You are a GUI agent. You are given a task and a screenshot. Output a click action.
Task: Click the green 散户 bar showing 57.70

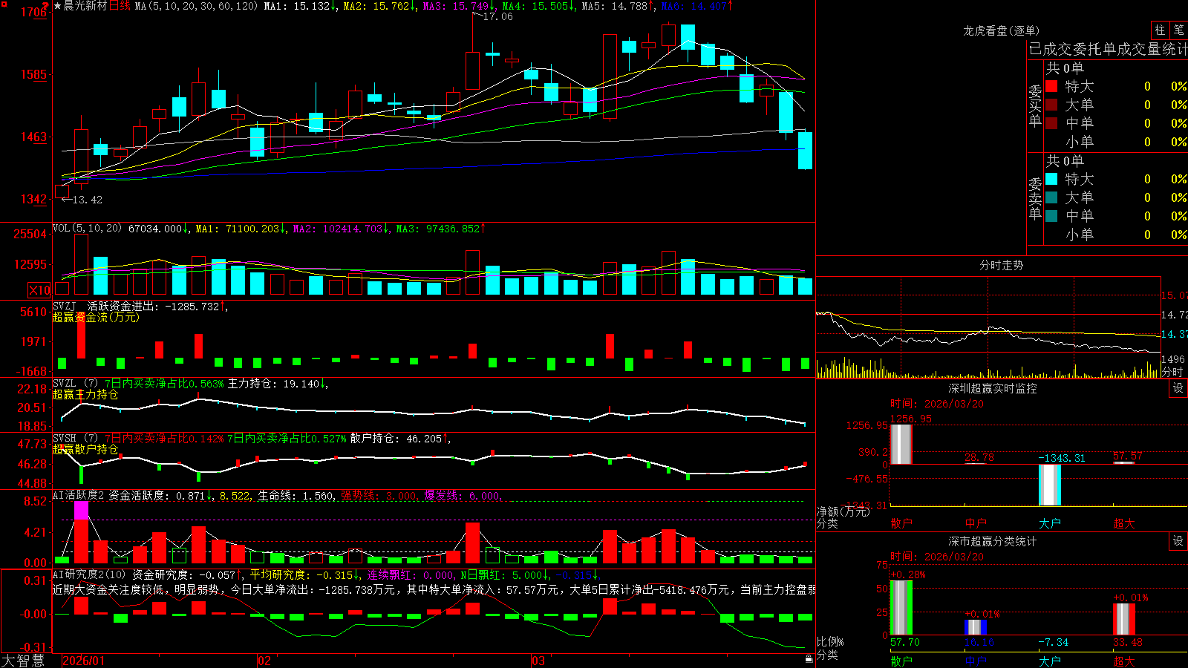point(901,608)
